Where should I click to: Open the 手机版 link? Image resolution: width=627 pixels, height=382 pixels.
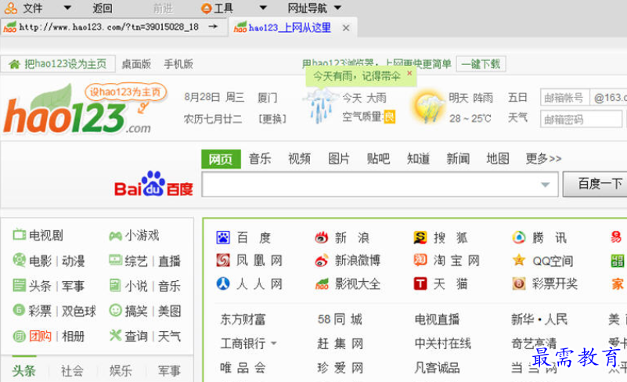pyautogui.click(x=178, y=64)
